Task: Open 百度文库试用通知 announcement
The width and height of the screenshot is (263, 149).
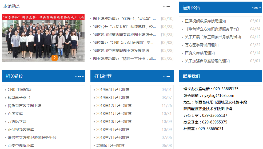Action: tap(200, 53)
